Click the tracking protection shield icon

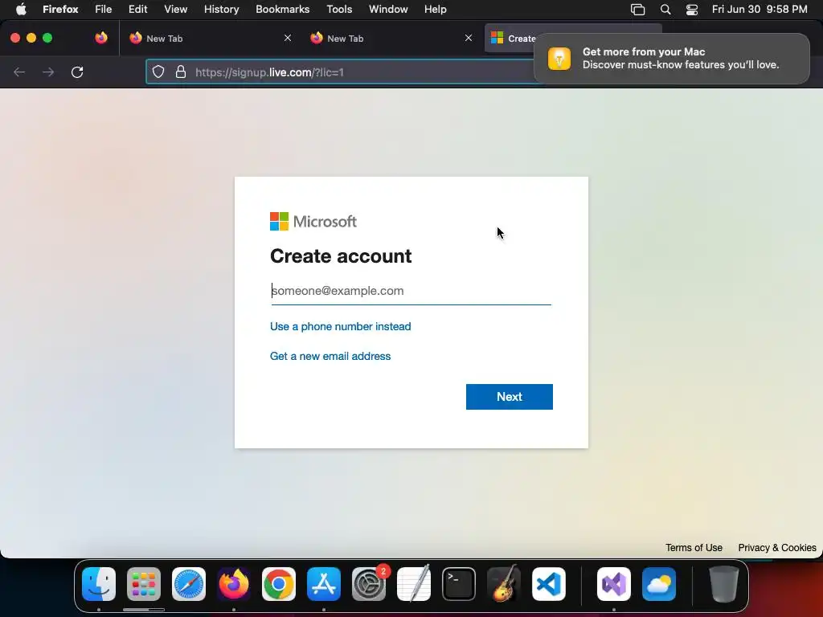pyautogui.click(x=158, y=72)
